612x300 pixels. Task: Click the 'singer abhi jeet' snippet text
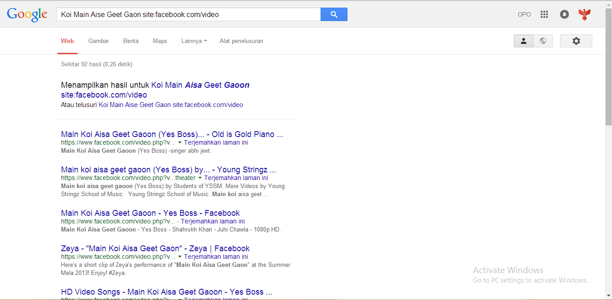190,151
